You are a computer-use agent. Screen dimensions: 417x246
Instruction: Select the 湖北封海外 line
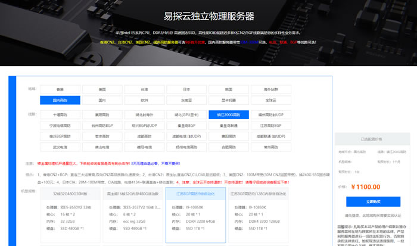[x=144, y=114]
